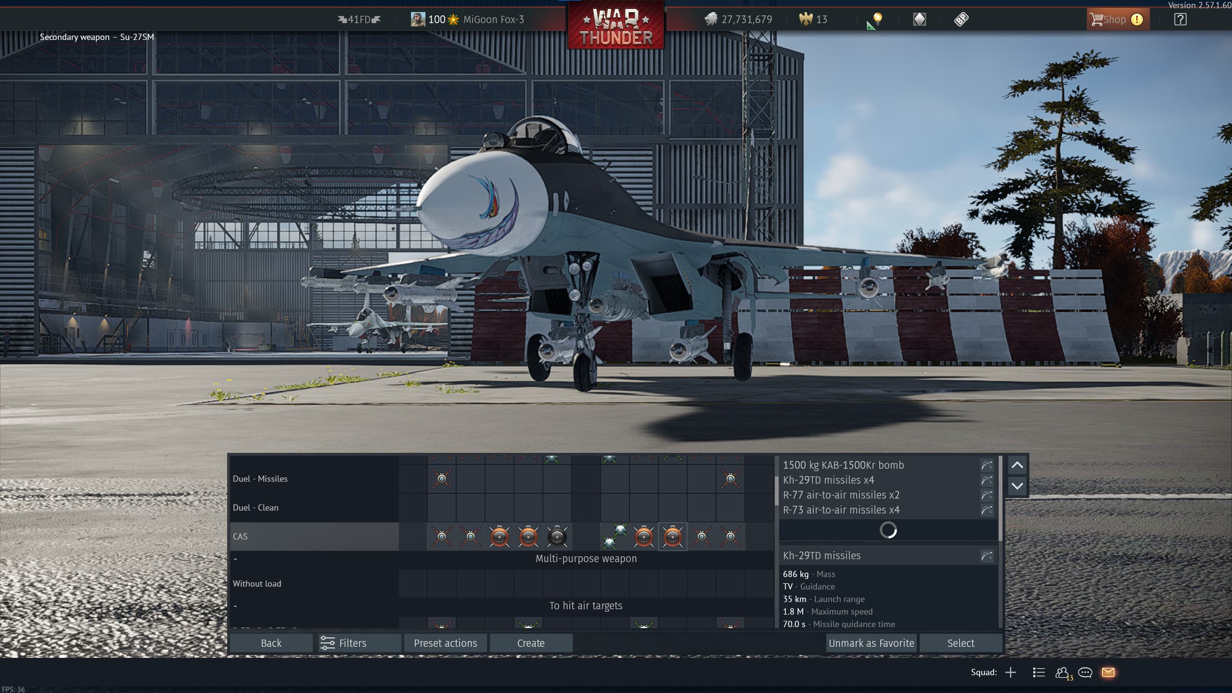This screenshot has width=1232, height=693.
Task: Click the TV Guidance stat line
Action: click(x=808, y=587)
